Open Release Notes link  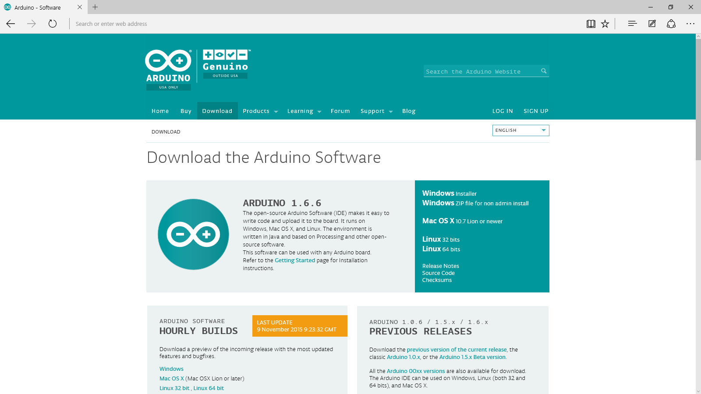tap(440, 266)
